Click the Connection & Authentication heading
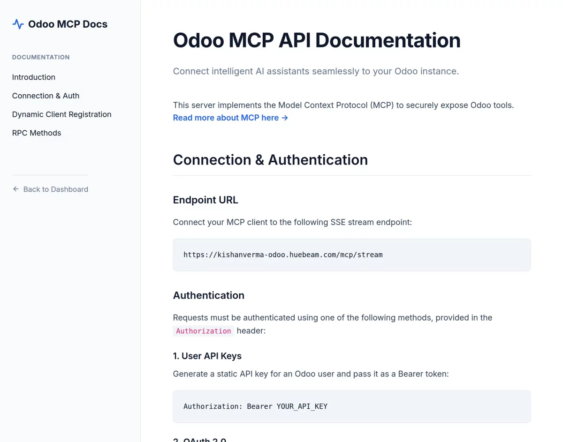The height and width of the screenshot is (442, 563). (x=270, y=160)
